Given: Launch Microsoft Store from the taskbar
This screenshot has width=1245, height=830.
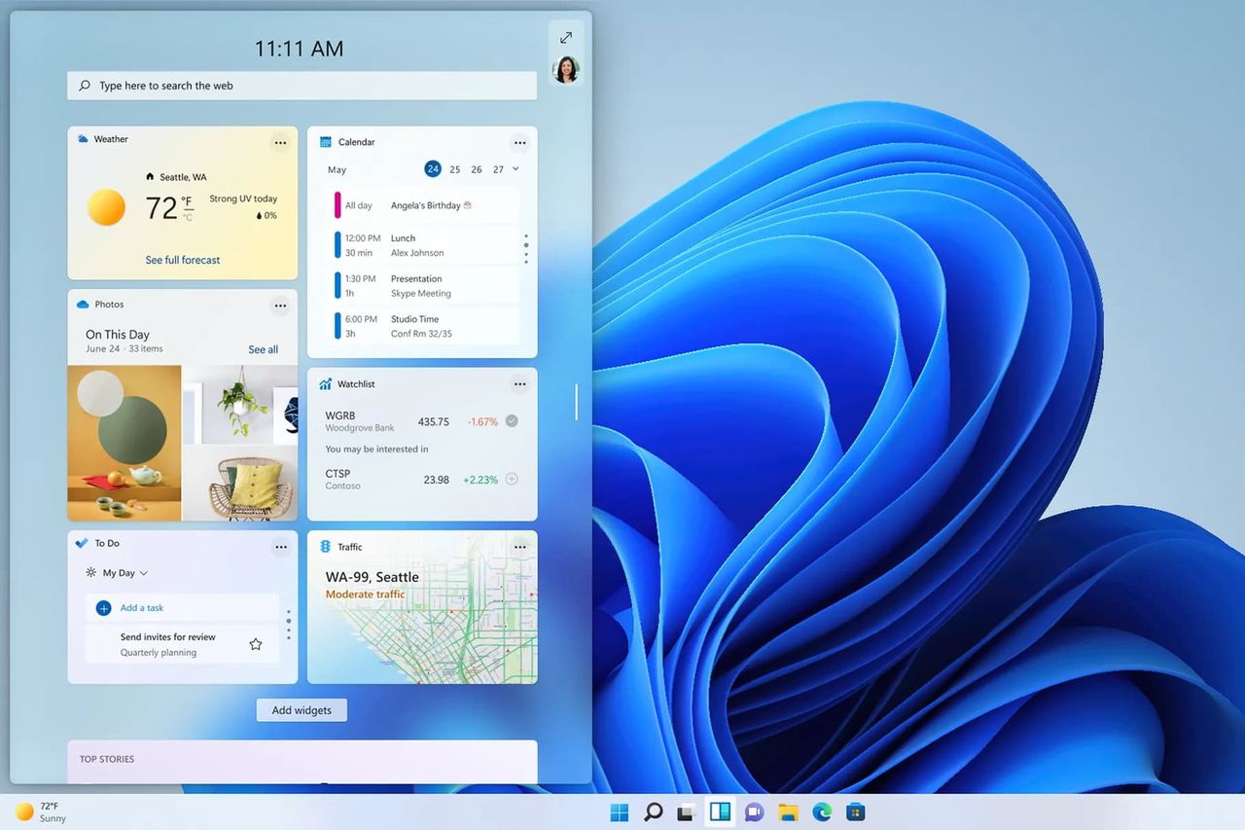Looking at the screenshot, I should tap(855, 811).
